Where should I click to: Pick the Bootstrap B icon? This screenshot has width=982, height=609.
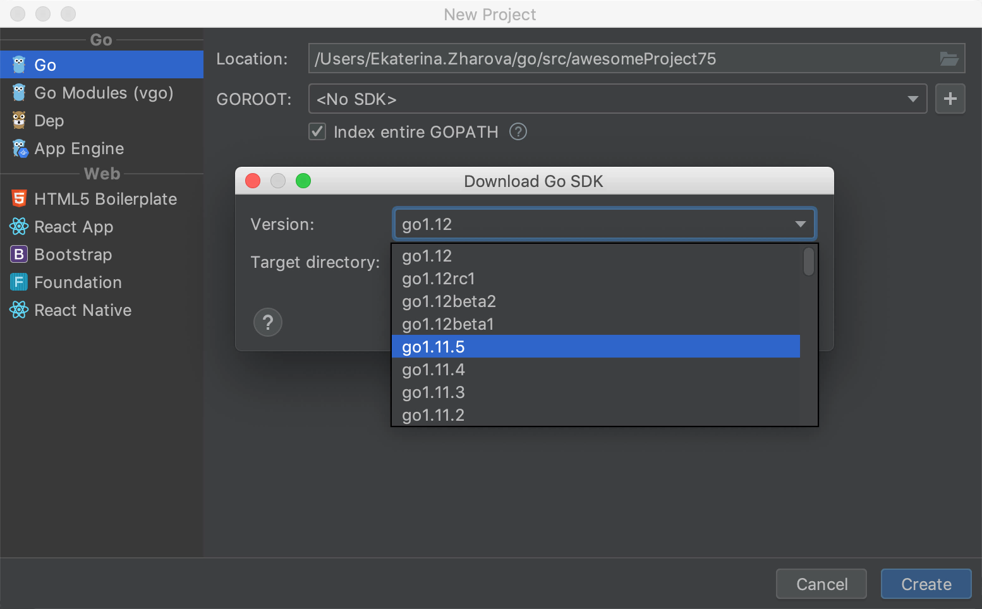point(19,254)
